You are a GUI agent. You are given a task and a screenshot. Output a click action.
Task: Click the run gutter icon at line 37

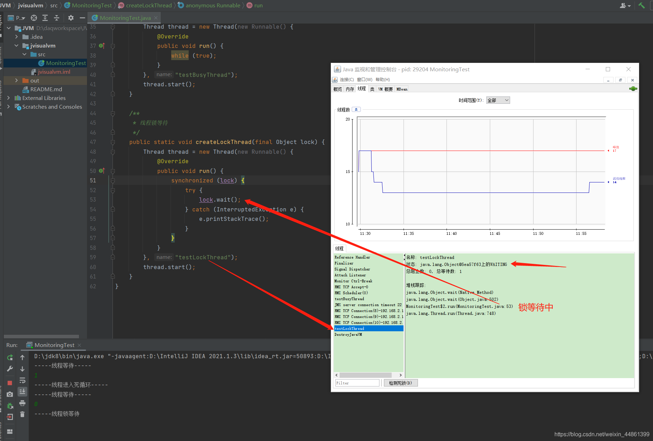point(102,46)
